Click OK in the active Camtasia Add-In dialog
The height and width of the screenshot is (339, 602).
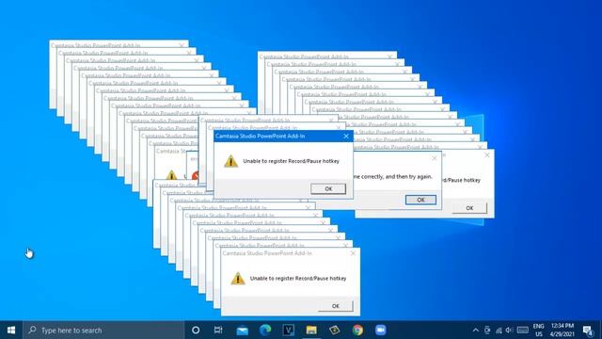328,188
